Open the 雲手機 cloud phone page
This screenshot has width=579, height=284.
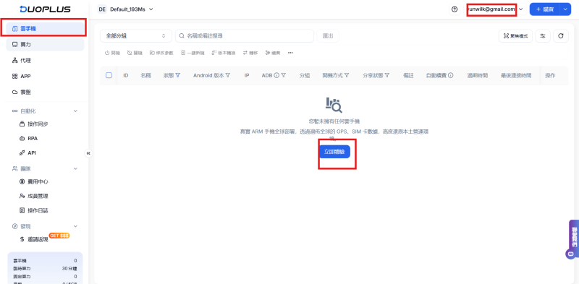click(x=45, y=28)
